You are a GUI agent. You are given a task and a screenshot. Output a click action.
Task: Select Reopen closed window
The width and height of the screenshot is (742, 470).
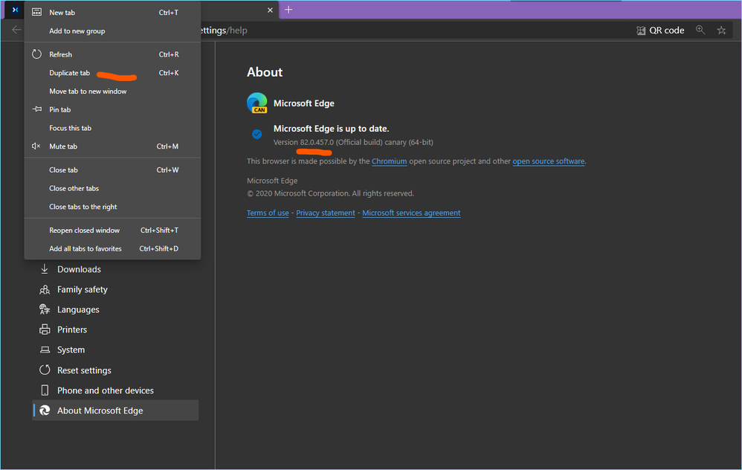(112, 230)
